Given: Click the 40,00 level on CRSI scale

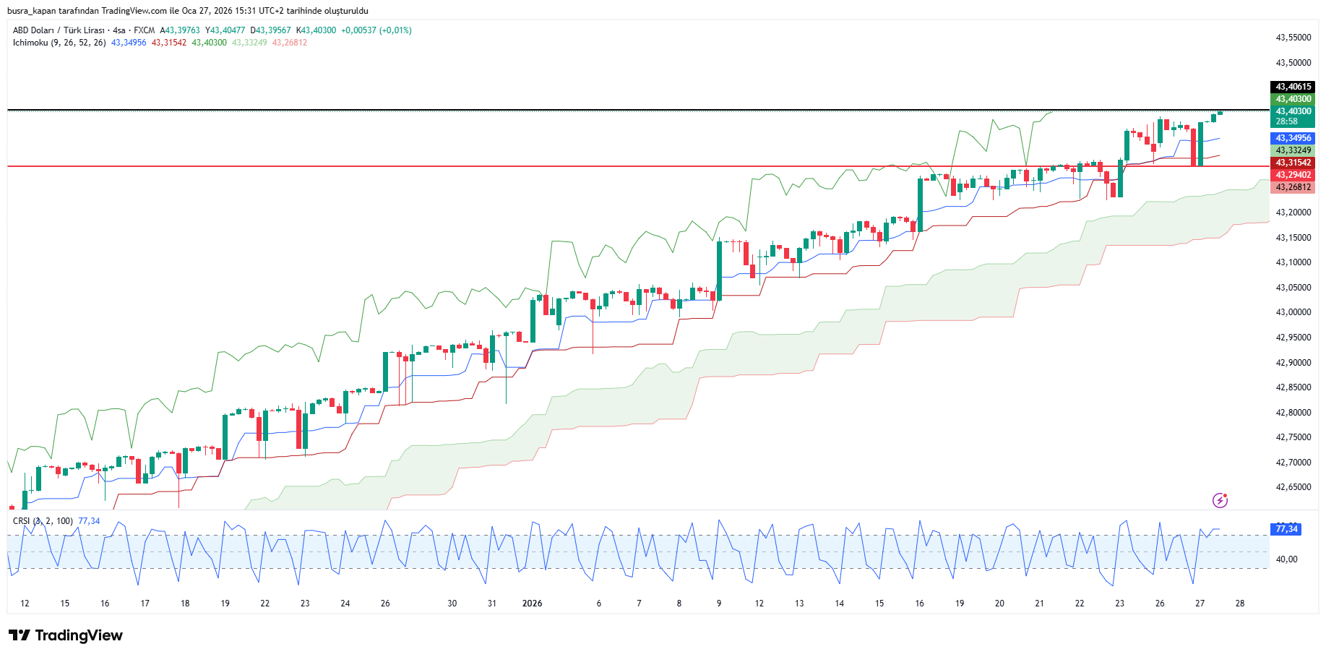Looking at the screenshot, I should 1286,559.
